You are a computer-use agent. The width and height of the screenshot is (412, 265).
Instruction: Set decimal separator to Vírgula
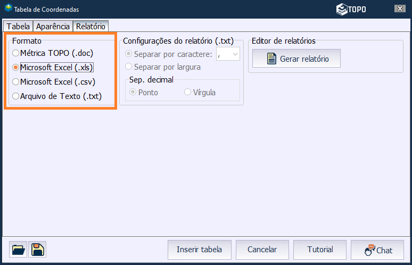tap(187, 92)
